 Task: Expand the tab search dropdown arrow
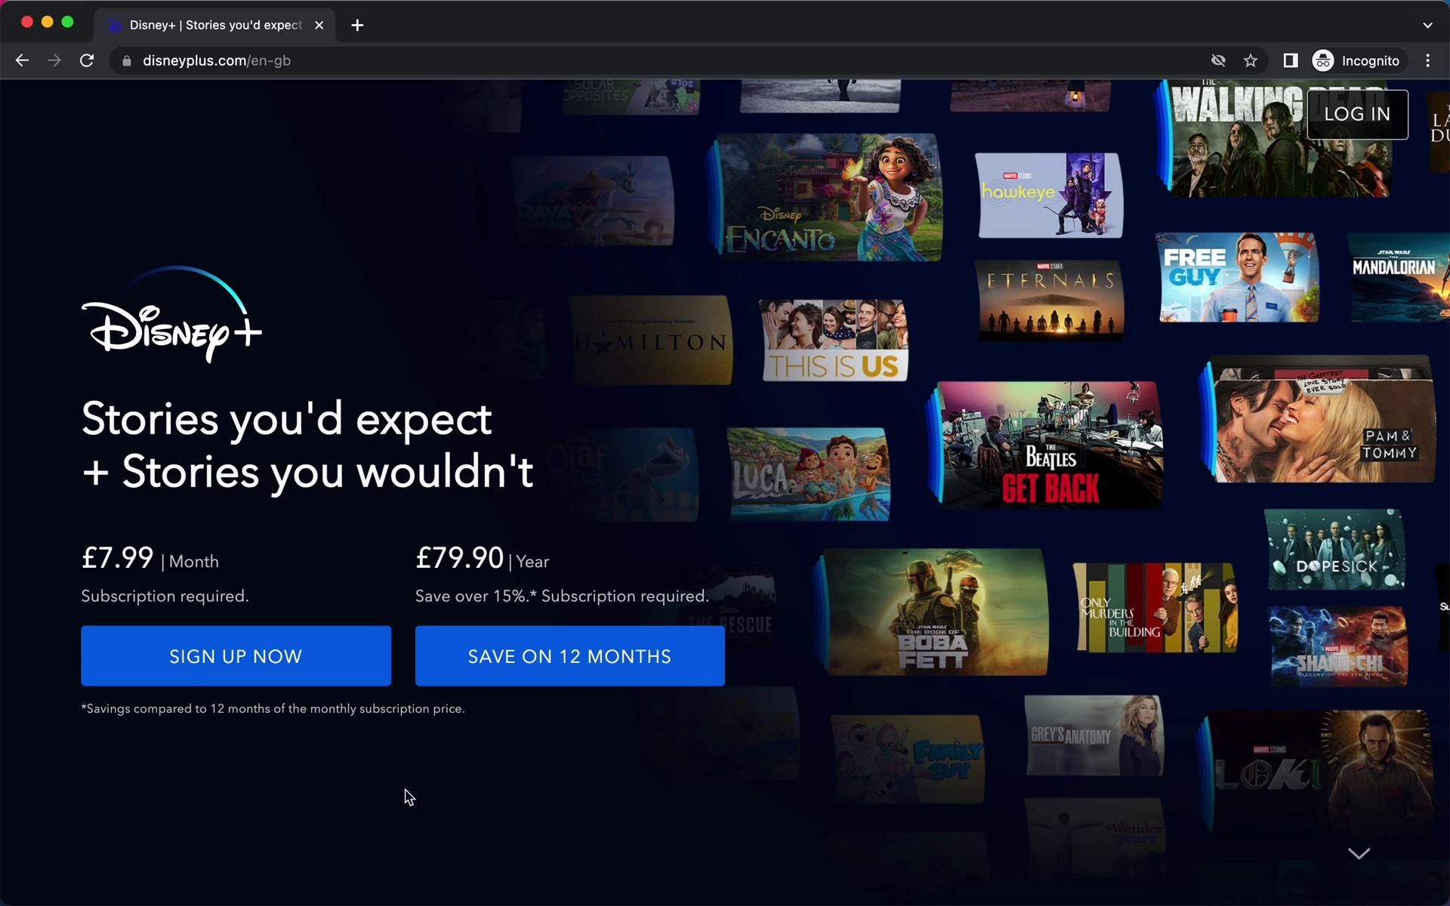click(x=1427, y=25)
